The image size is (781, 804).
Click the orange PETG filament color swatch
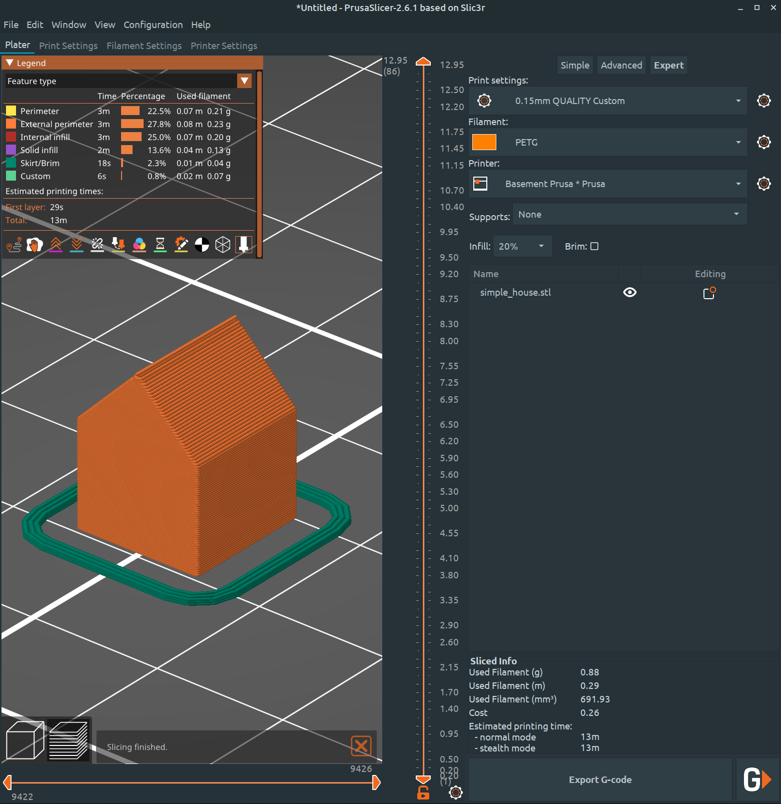pos(484,142)
